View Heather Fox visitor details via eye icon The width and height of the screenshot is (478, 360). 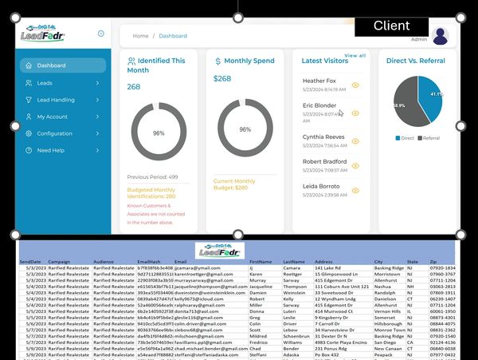click(x=355, y=85)
